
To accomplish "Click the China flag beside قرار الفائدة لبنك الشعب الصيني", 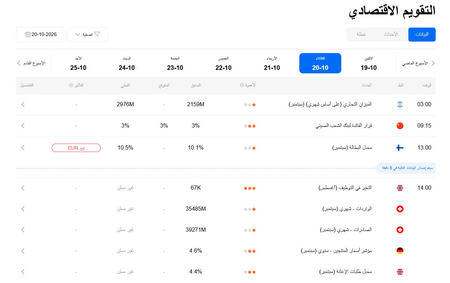I will coord(400,126).
